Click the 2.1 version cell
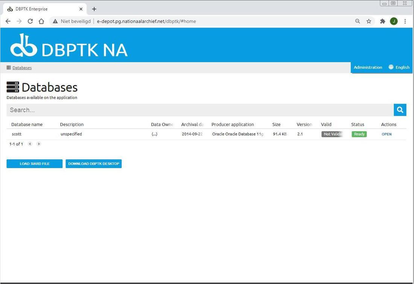The image size is (414, 284). point(300,134)
